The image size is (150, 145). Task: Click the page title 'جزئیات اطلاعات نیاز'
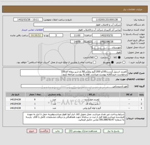[x=133, y=9]
